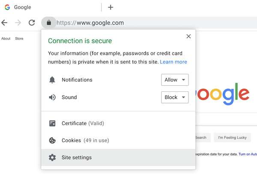257x175 pixels.
Task: Click the I'm Feeling Lucky button
Action: [232, 137]
